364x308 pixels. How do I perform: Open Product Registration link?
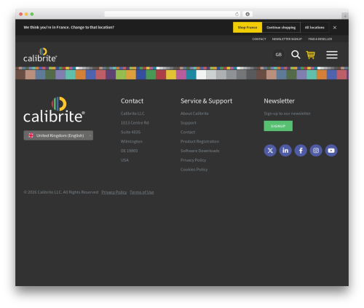(x=199, y=141)
